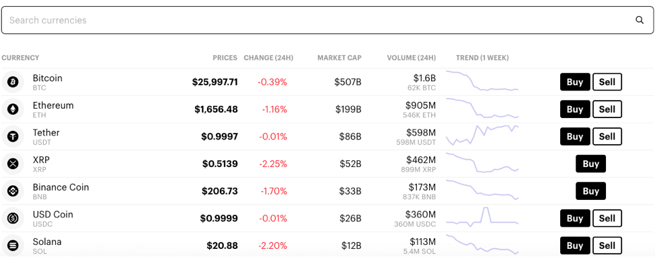
Task: Click the Ethereum logo icon
Action: (x=13, y=109)
